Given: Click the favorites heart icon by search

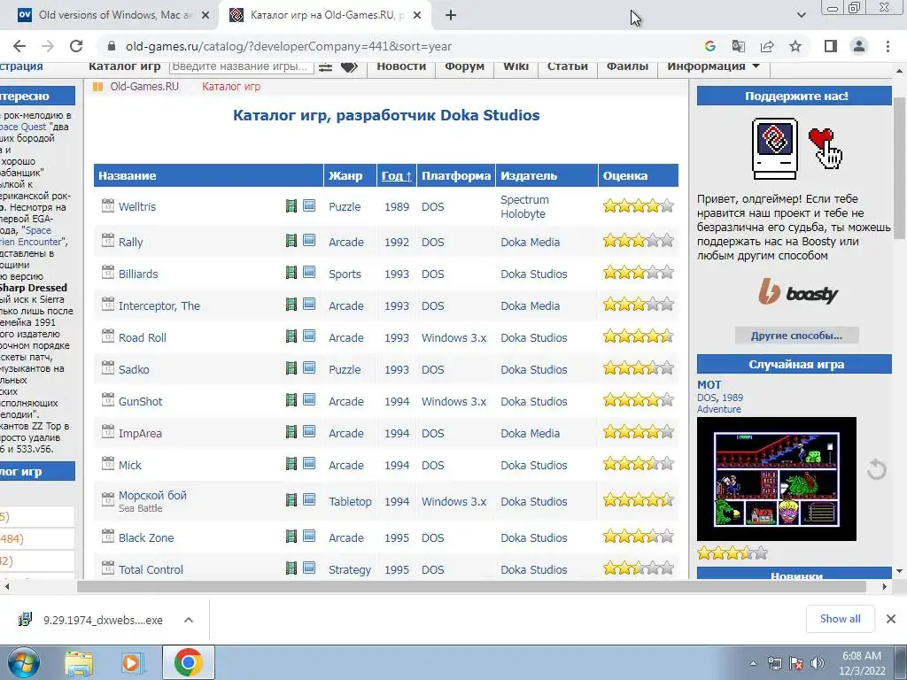Looking at the screenshot, I should click(x=349, y=67).
